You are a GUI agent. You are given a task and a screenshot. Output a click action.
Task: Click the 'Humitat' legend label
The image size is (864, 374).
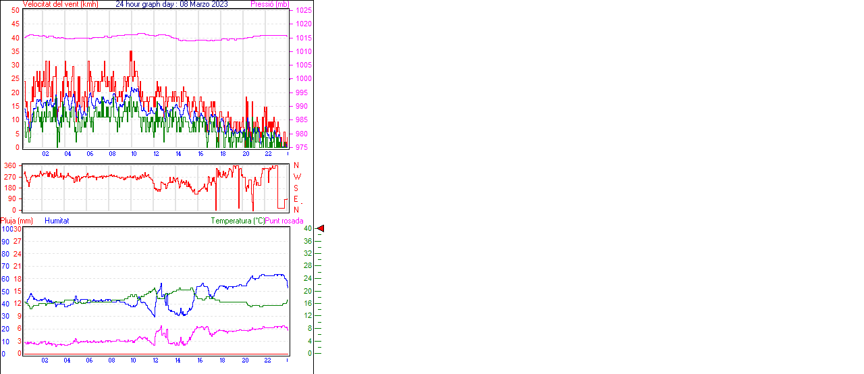(x=57, y=221)
